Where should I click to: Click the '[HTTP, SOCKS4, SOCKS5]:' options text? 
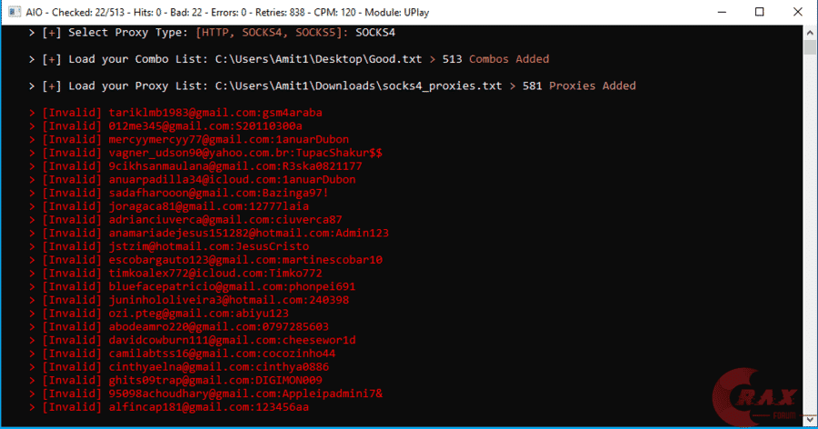(272, 33)
